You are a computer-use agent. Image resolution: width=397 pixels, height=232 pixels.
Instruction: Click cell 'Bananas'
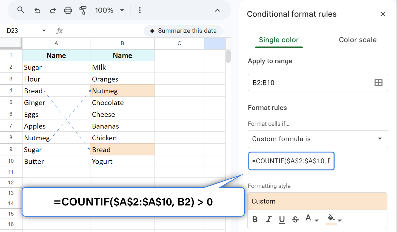tap(122, 126)
